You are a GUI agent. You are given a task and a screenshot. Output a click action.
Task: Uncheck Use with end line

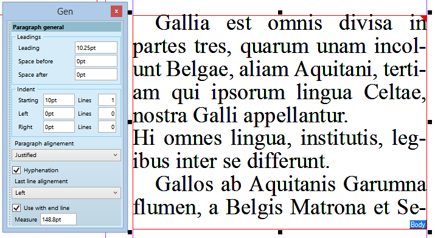pyautogui.click(x=16, y=208)
